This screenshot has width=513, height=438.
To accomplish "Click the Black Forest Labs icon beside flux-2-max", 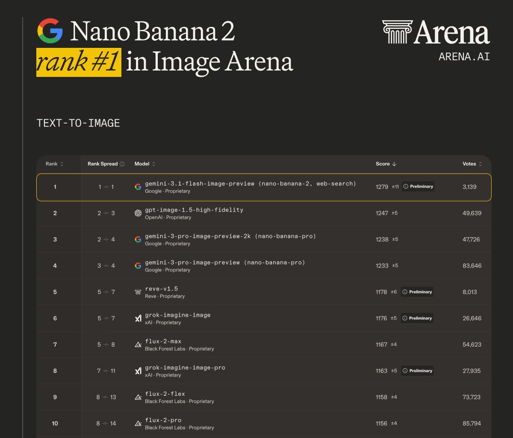I will click(138, 344).
